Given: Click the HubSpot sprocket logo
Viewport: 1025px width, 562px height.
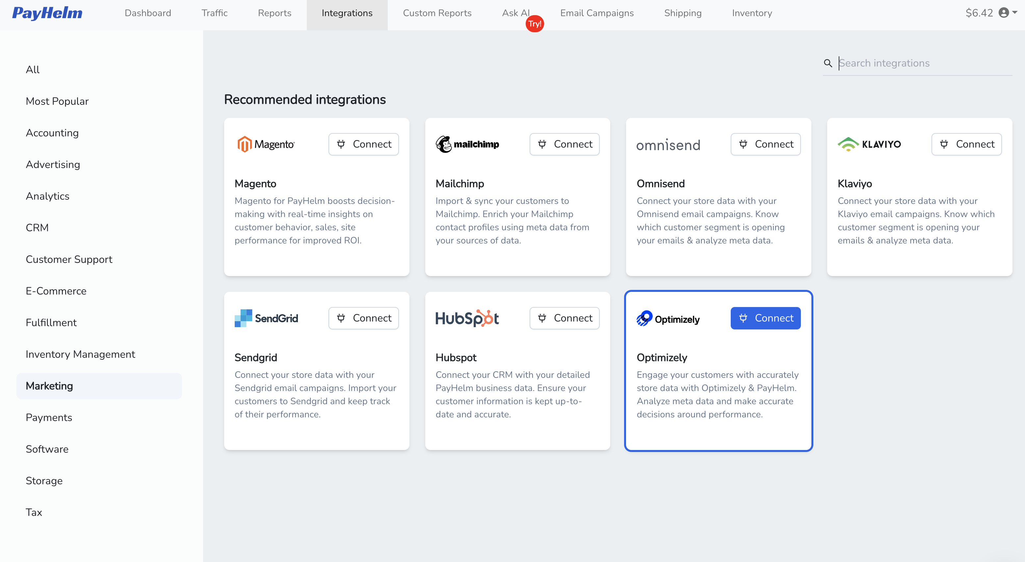Looking at the screenshot, I should pyautogui.click(x=466, y=318).
